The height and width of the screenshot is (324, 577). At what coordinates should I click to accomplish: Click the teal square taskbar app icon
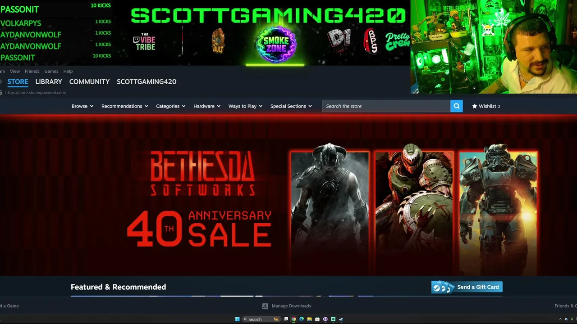click(333, 319)
